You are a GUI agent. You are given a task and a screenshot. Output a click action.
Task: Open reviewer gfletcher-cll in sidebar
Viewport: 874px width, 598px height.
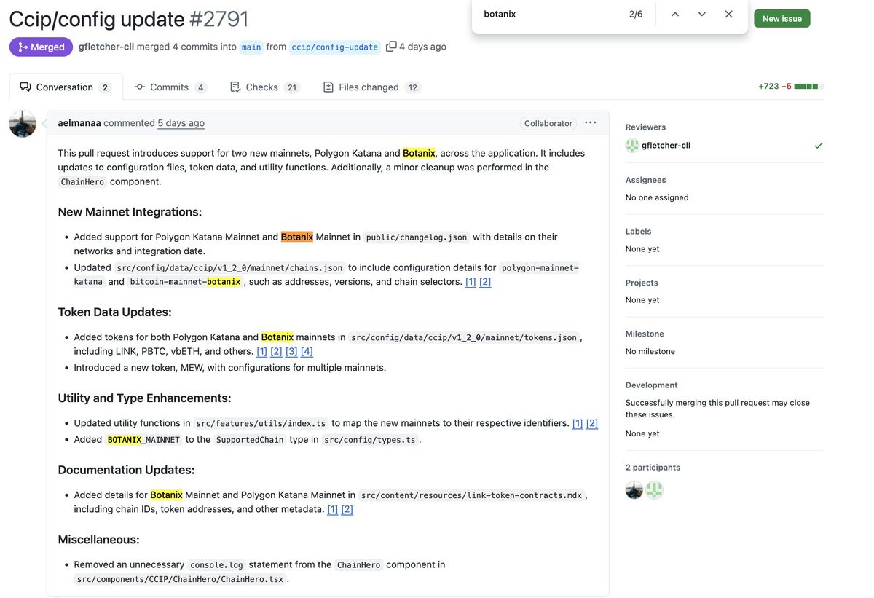[666, 145]
